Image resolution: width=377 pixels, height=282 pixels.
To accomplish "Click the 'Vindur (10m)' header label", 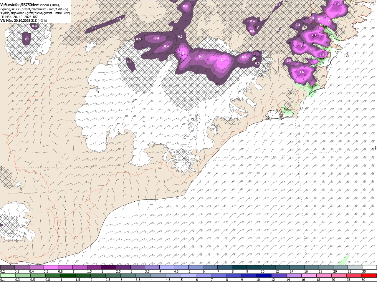I will click(x=49, y=5).
